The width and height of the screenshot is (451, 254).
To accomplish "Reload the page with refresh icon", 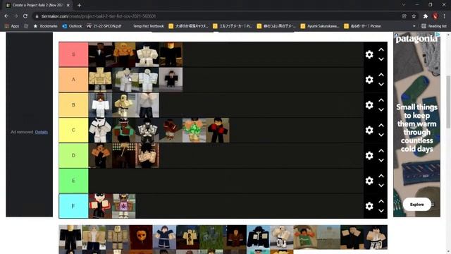I will point(25,16).
